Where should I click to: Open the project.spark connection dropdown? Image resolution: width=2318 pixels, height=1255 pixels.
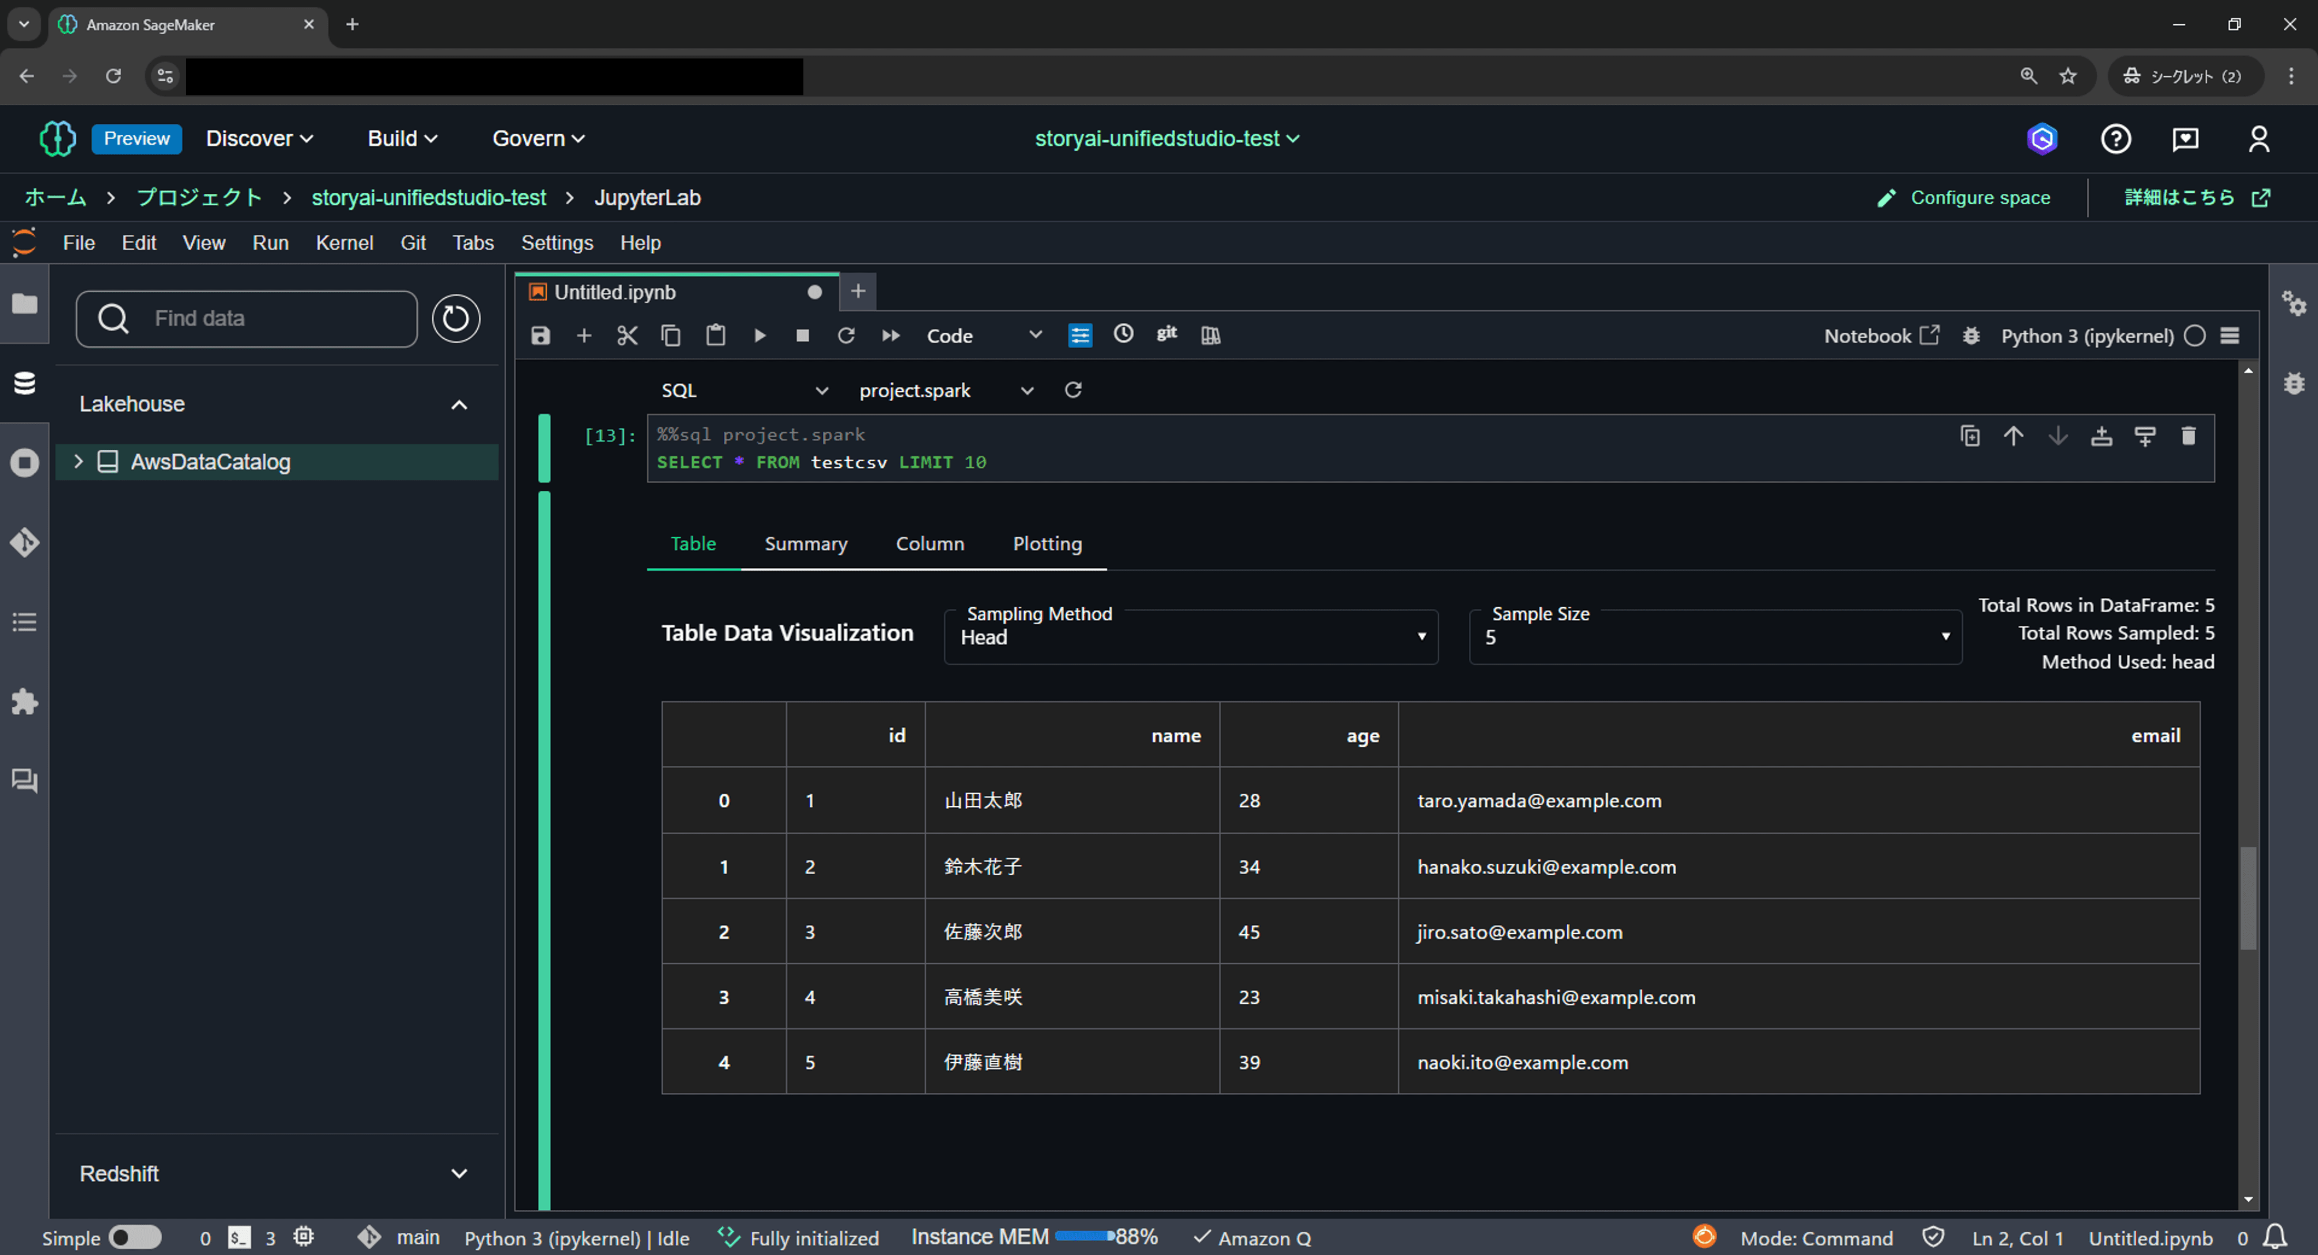click(x=946, y=390)
